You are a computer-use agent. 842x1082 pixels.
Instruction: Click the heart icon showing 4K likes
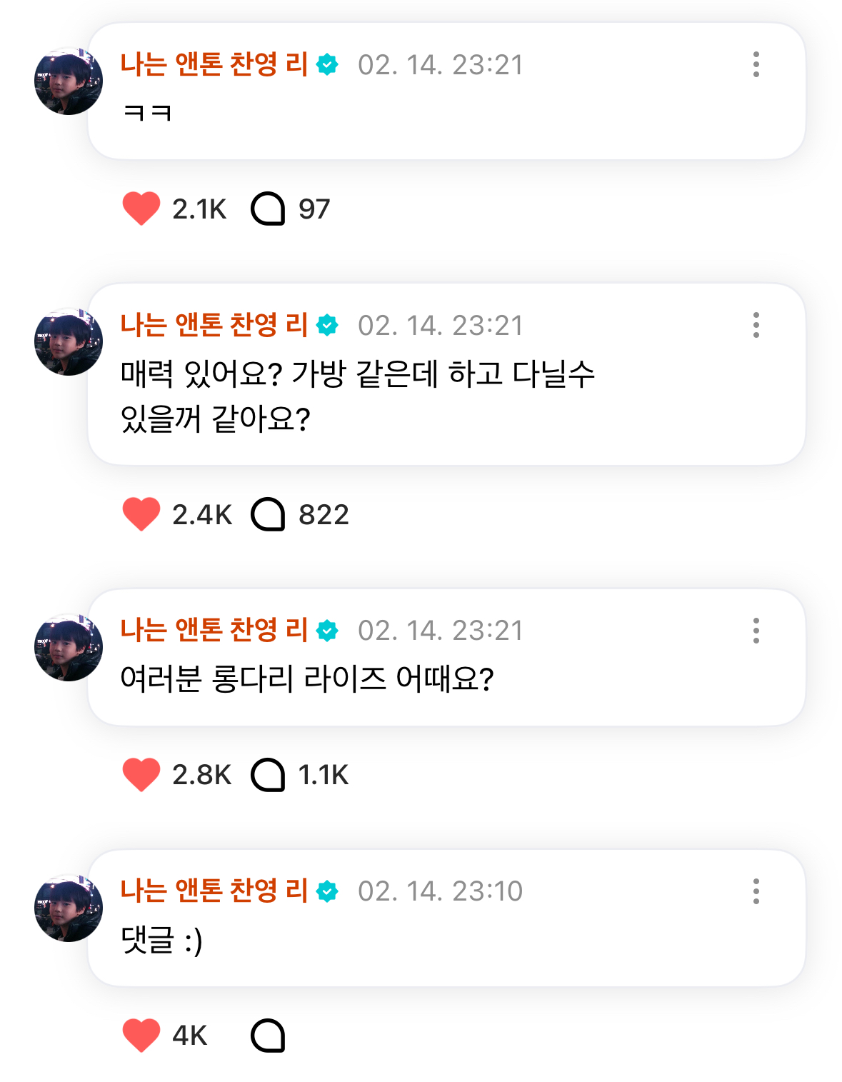point(141,1036)
